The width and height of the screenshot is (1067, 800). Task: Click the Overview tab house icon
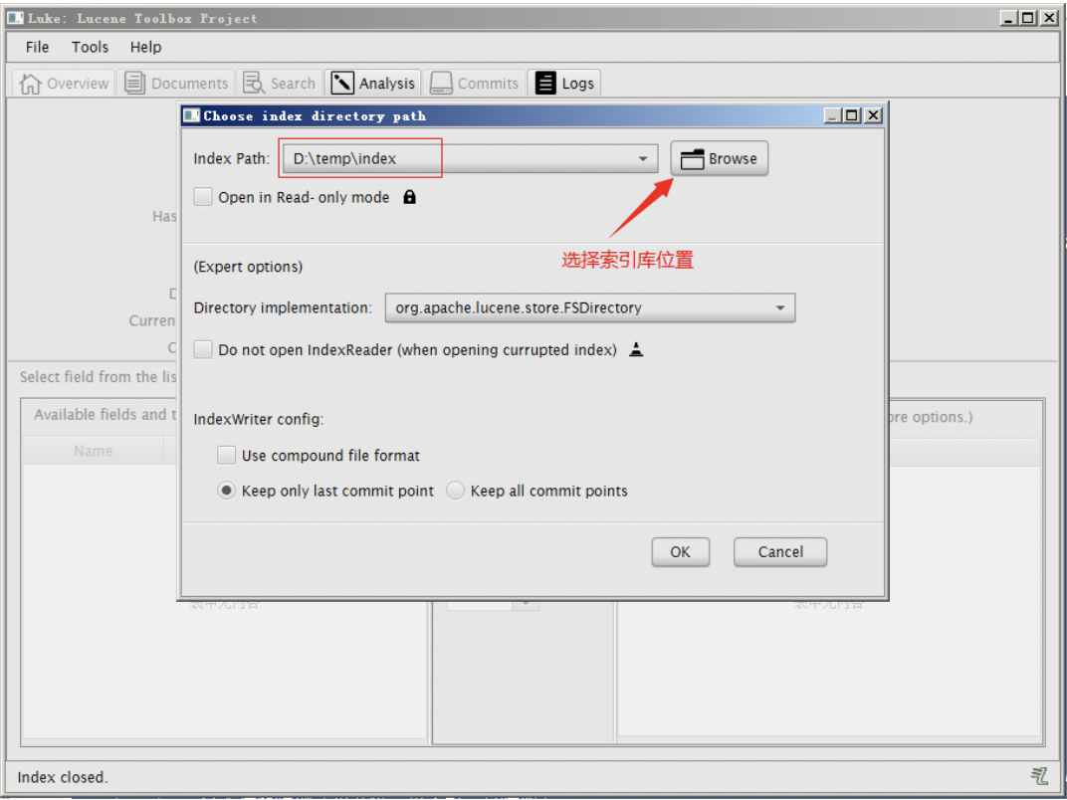click(x=31, y=84)
